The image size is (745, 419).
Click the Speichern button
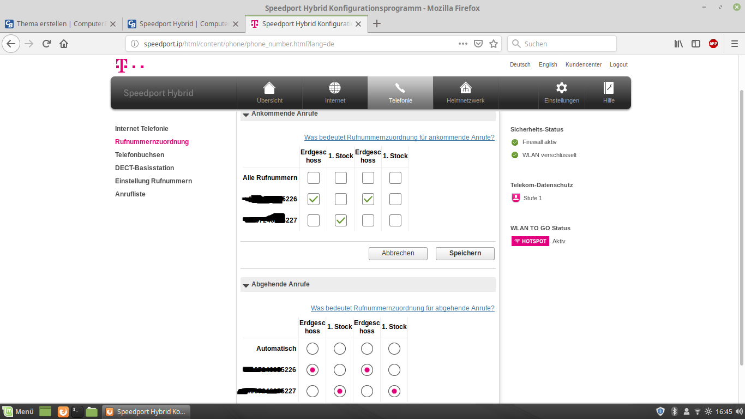465,253
